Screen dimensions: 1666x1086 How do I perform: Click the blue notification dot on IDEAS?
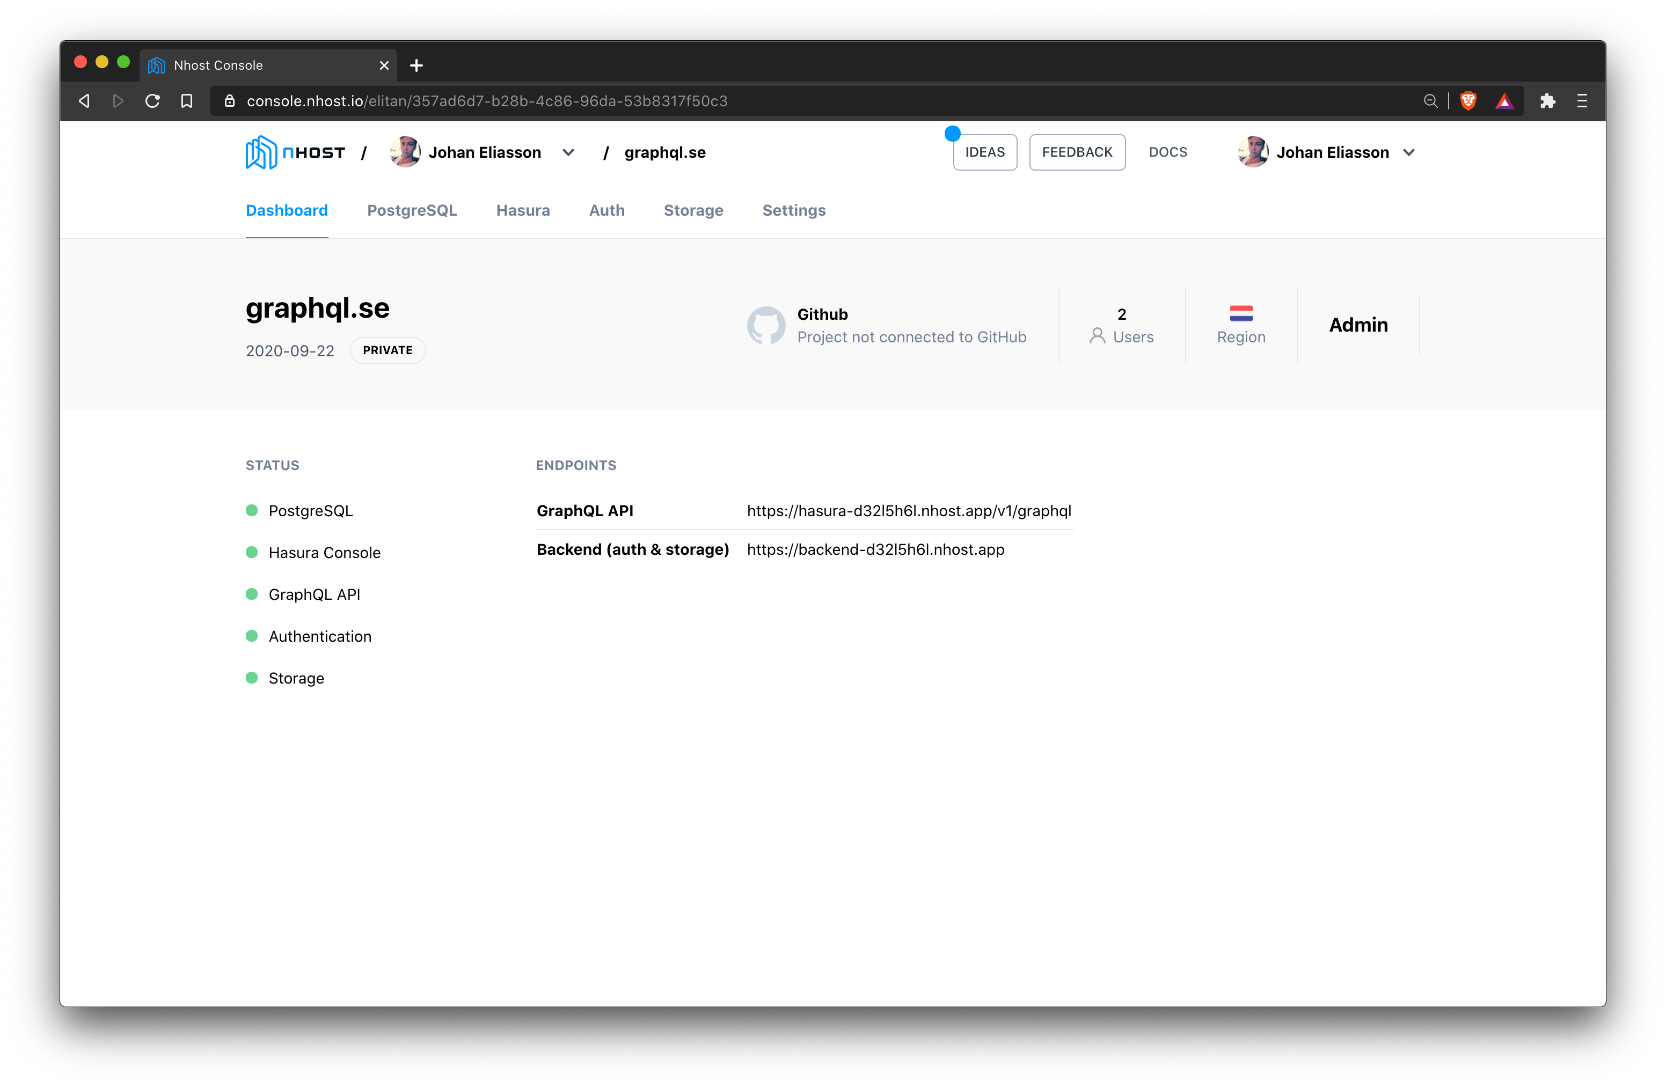pos(952,133)
